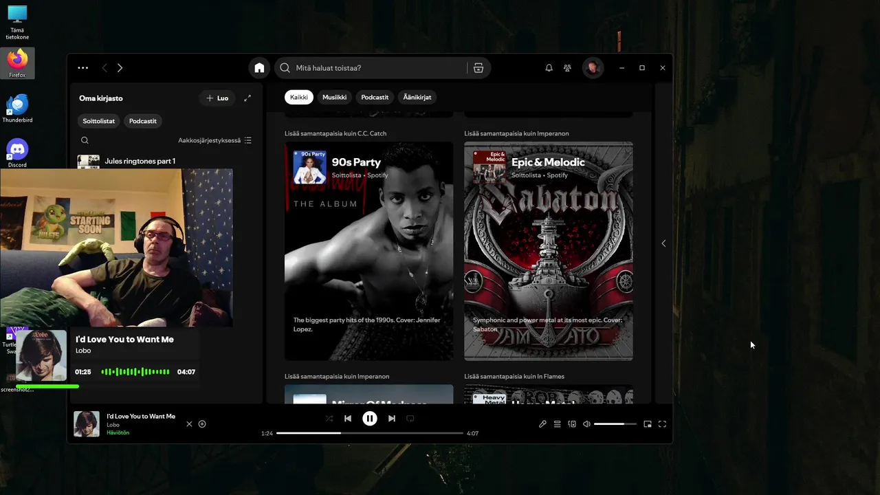Click the Lisää samantapaisia kuin In Flames heading
The image size is (880, 495).
point(515,377)
